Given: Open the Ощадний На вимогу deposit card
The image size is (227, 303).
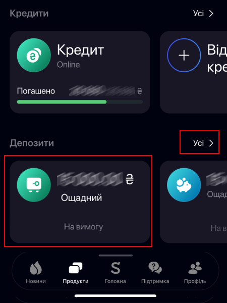Looking at the screenshot, I should coord(80,201).
